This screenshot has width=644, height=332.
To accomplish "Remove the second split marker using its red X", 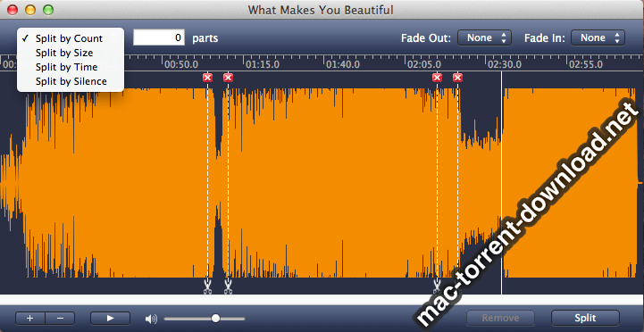I will pyautogui.click(x=228, y=78).
